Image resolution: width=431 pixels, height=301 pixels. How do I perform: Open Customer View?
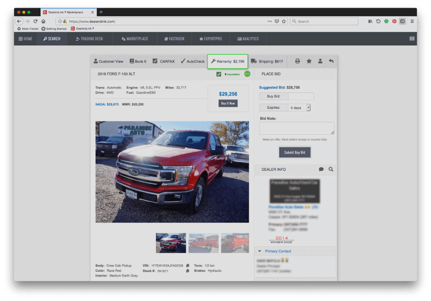[x=109, y=61]
